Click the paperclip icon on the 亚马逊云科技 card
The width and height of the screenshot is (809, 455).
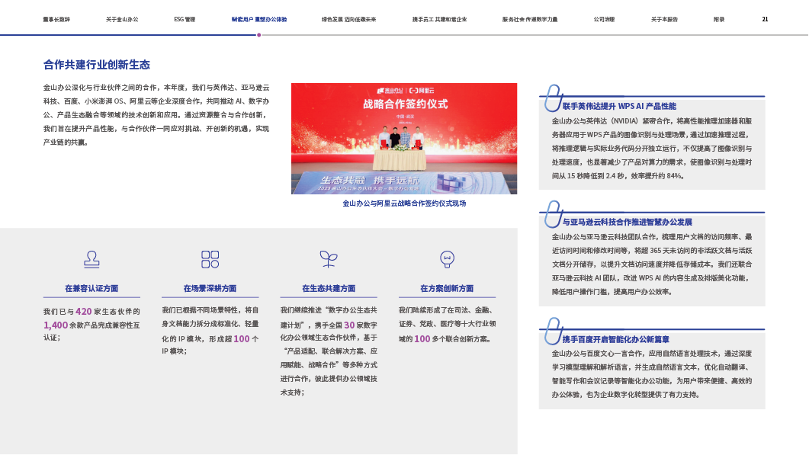(x=550, y=213)
